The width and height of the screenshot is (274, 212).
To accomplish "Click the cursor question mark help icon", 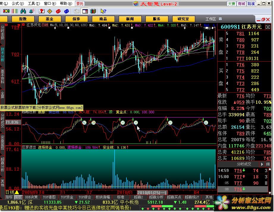I will coord(103,11).
